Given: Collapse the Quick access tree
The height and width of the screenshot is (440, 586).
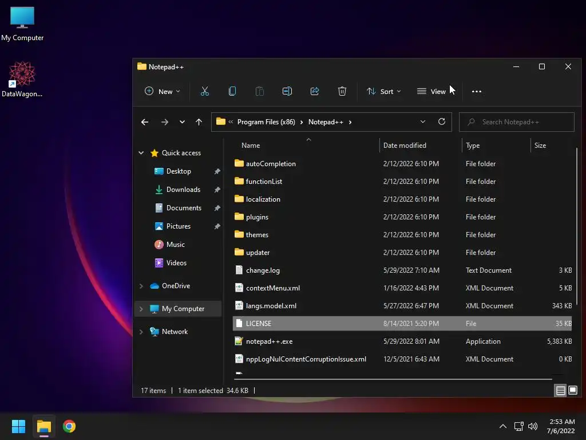Looking at the screenshot, I should coord(141,152).
